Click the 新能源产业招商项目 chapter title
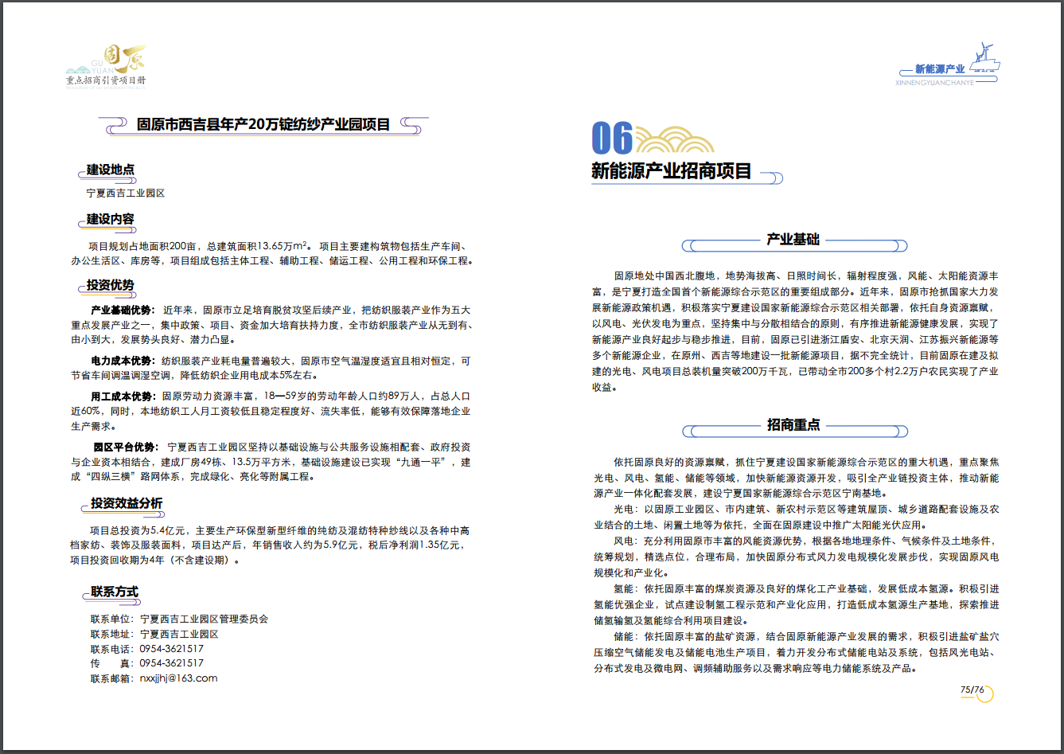Screen dimensions: 1064x754 coord(671,171)
